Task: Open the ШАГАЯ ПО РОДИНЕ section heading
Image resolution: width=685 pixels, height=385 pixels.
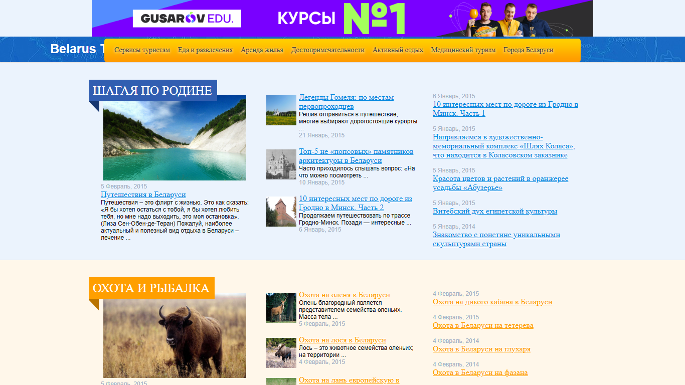Action: tap(152, 91)
